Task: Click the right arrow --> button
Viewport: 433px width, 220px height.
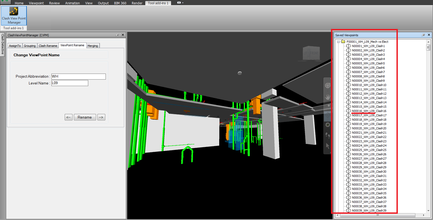Action: click(101, 117)
